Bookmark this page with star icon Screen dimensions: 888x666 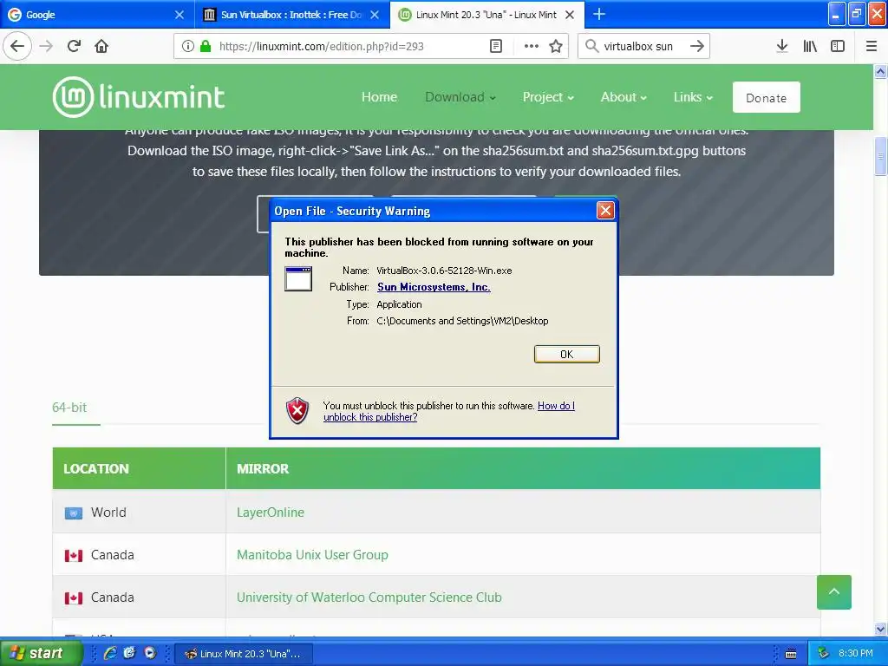click(556, 46)
